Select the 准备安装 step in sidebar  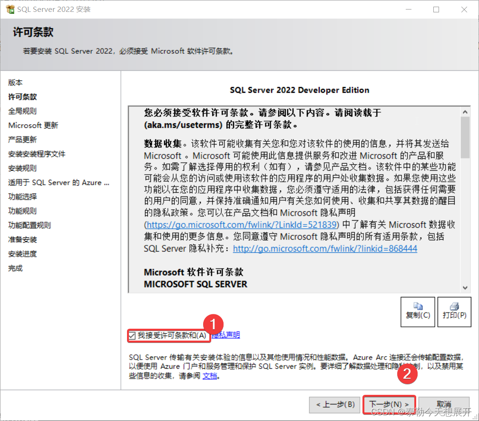coord(22,240)
